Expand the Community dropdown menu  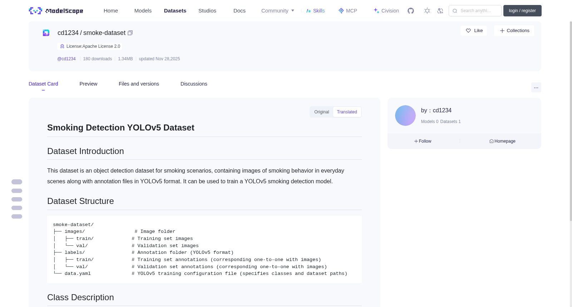[x=278, y=11]
